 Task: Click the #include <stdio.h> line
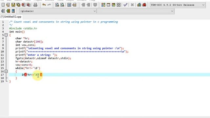pyautogui.click(x=23, y=29)
